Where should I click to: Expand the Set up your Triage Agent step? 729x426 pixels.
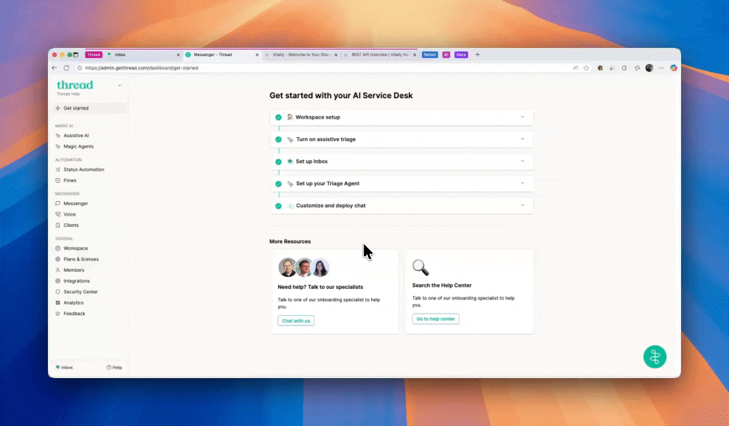522,183
